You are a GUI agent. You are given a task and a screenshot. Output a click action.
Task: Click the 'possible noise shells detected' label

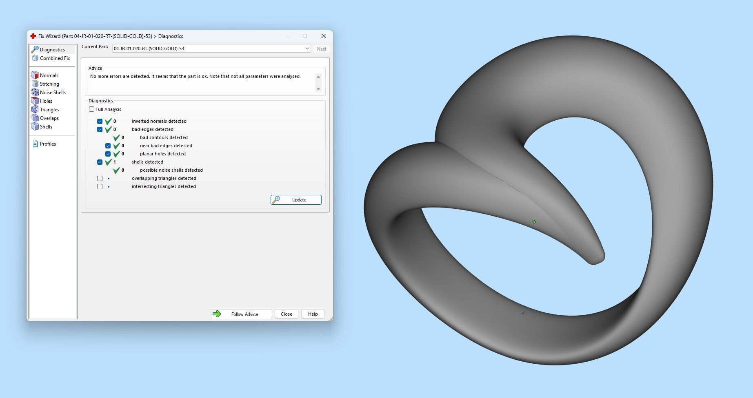(x=171, y=170)
